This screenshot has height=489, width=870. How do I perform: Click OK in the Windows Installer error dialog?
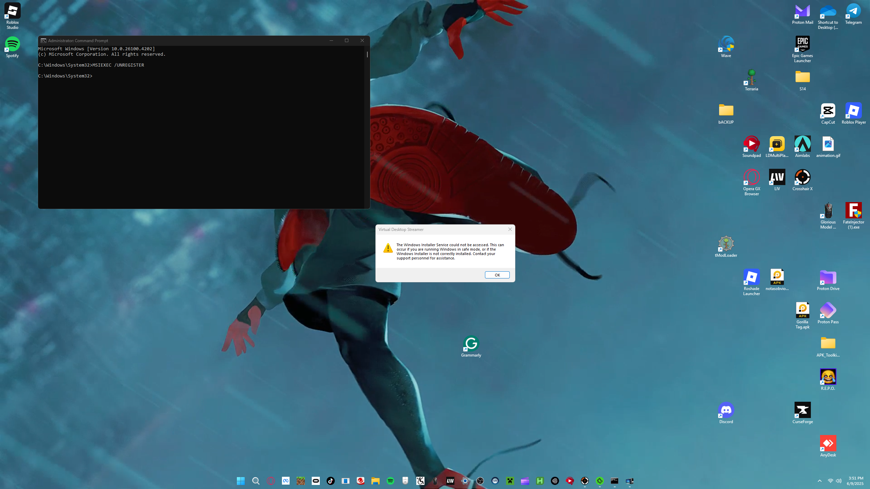(x=497, y=275)
